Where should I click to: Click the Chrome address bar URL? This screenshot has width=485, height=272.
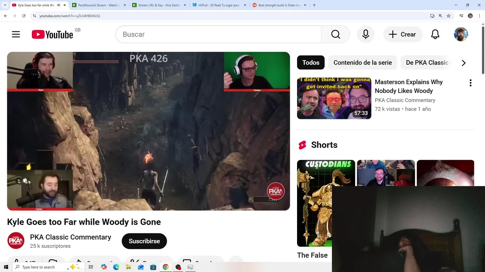point(70,16)
